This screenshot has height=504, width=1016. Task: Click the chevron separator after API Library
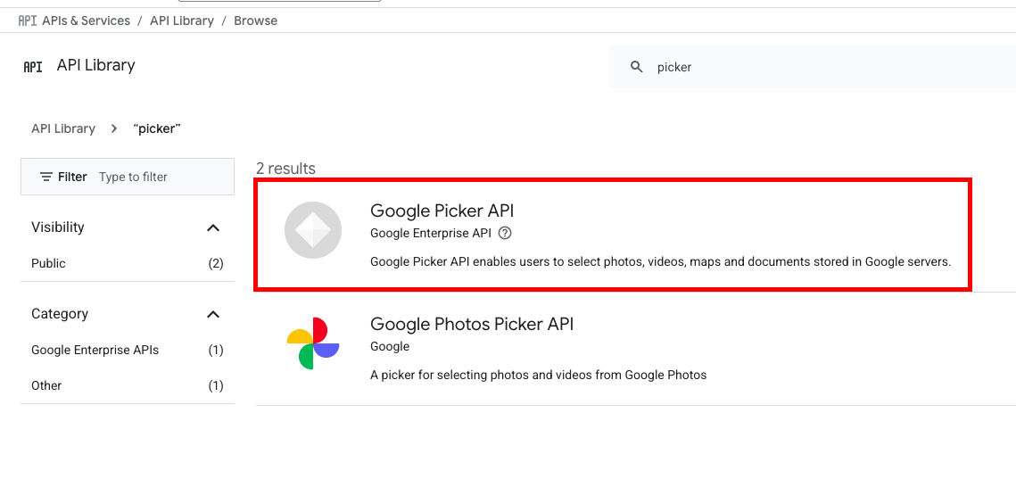(114, 128)
